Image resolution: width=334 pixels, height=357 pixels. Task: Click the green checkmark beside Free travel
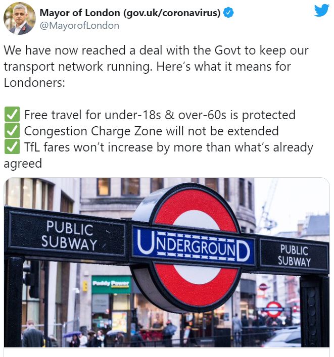click(12, 115)
